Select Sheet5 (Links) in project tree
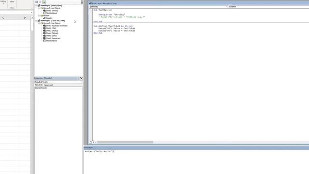The width and height of the screenshot is (309, 174). (x=52, y=36)
